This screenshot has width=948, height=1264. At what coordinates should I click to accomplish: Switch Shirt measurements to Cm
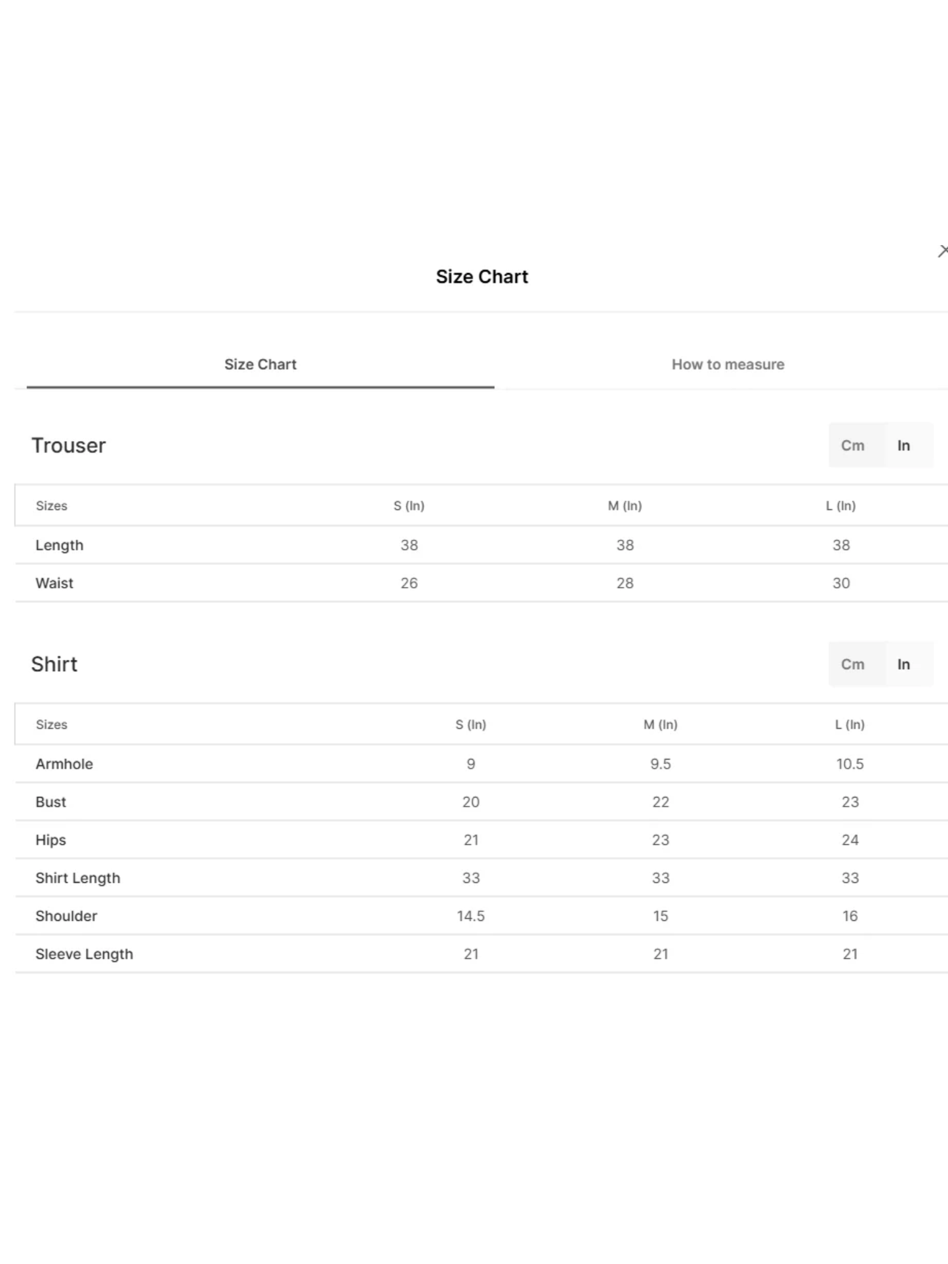[x=852, y=664]
